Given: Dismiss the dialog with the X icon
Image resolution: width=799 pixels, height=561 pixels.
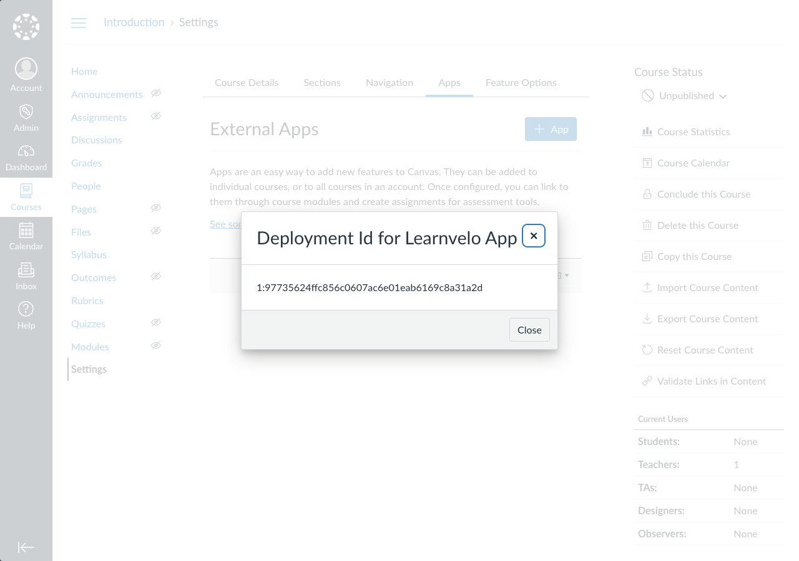Looking at the screenshot, I should [534, 236].
